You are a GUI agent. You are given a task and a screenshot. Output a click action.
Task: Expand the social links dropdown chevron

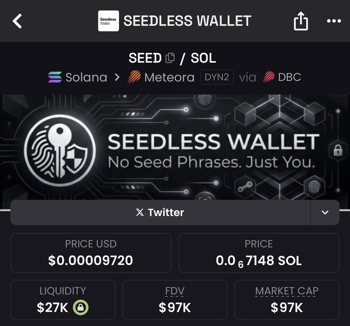point(325,212)
